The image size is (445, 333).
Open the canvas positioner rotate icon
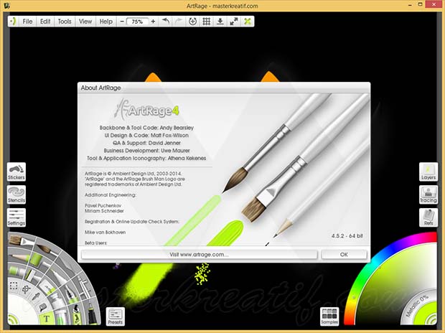coord(192,22)
